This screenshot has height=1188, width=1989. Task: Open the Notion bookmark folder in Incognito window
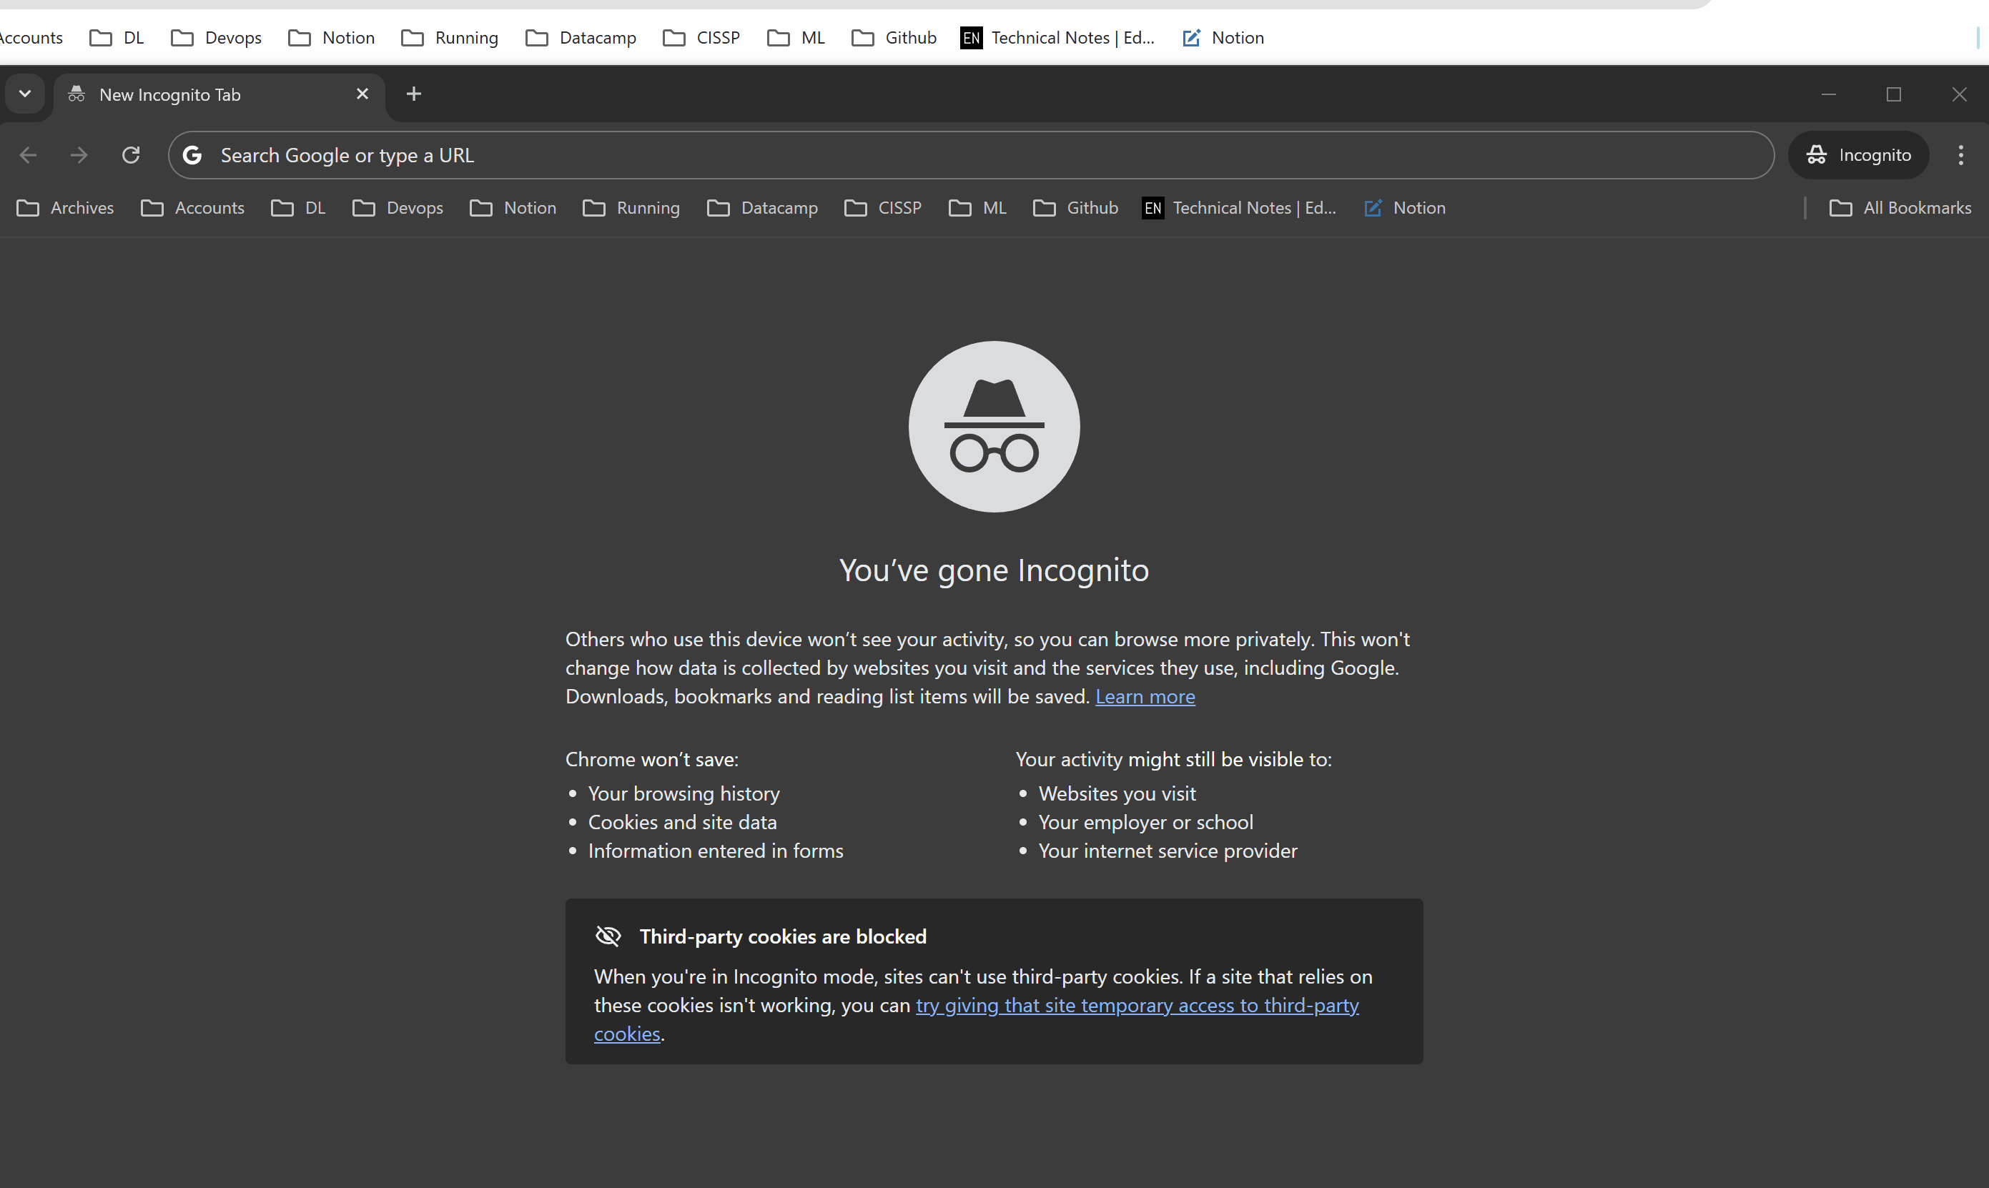513,208
